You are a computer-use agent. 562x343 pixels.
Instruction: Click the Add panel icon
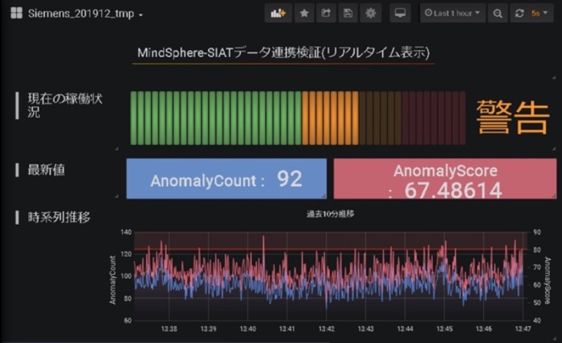tap(278, 13)
